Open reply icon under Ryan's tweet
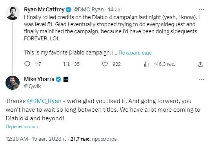Viewport: 209px width, 145px height. click(27, 64)
